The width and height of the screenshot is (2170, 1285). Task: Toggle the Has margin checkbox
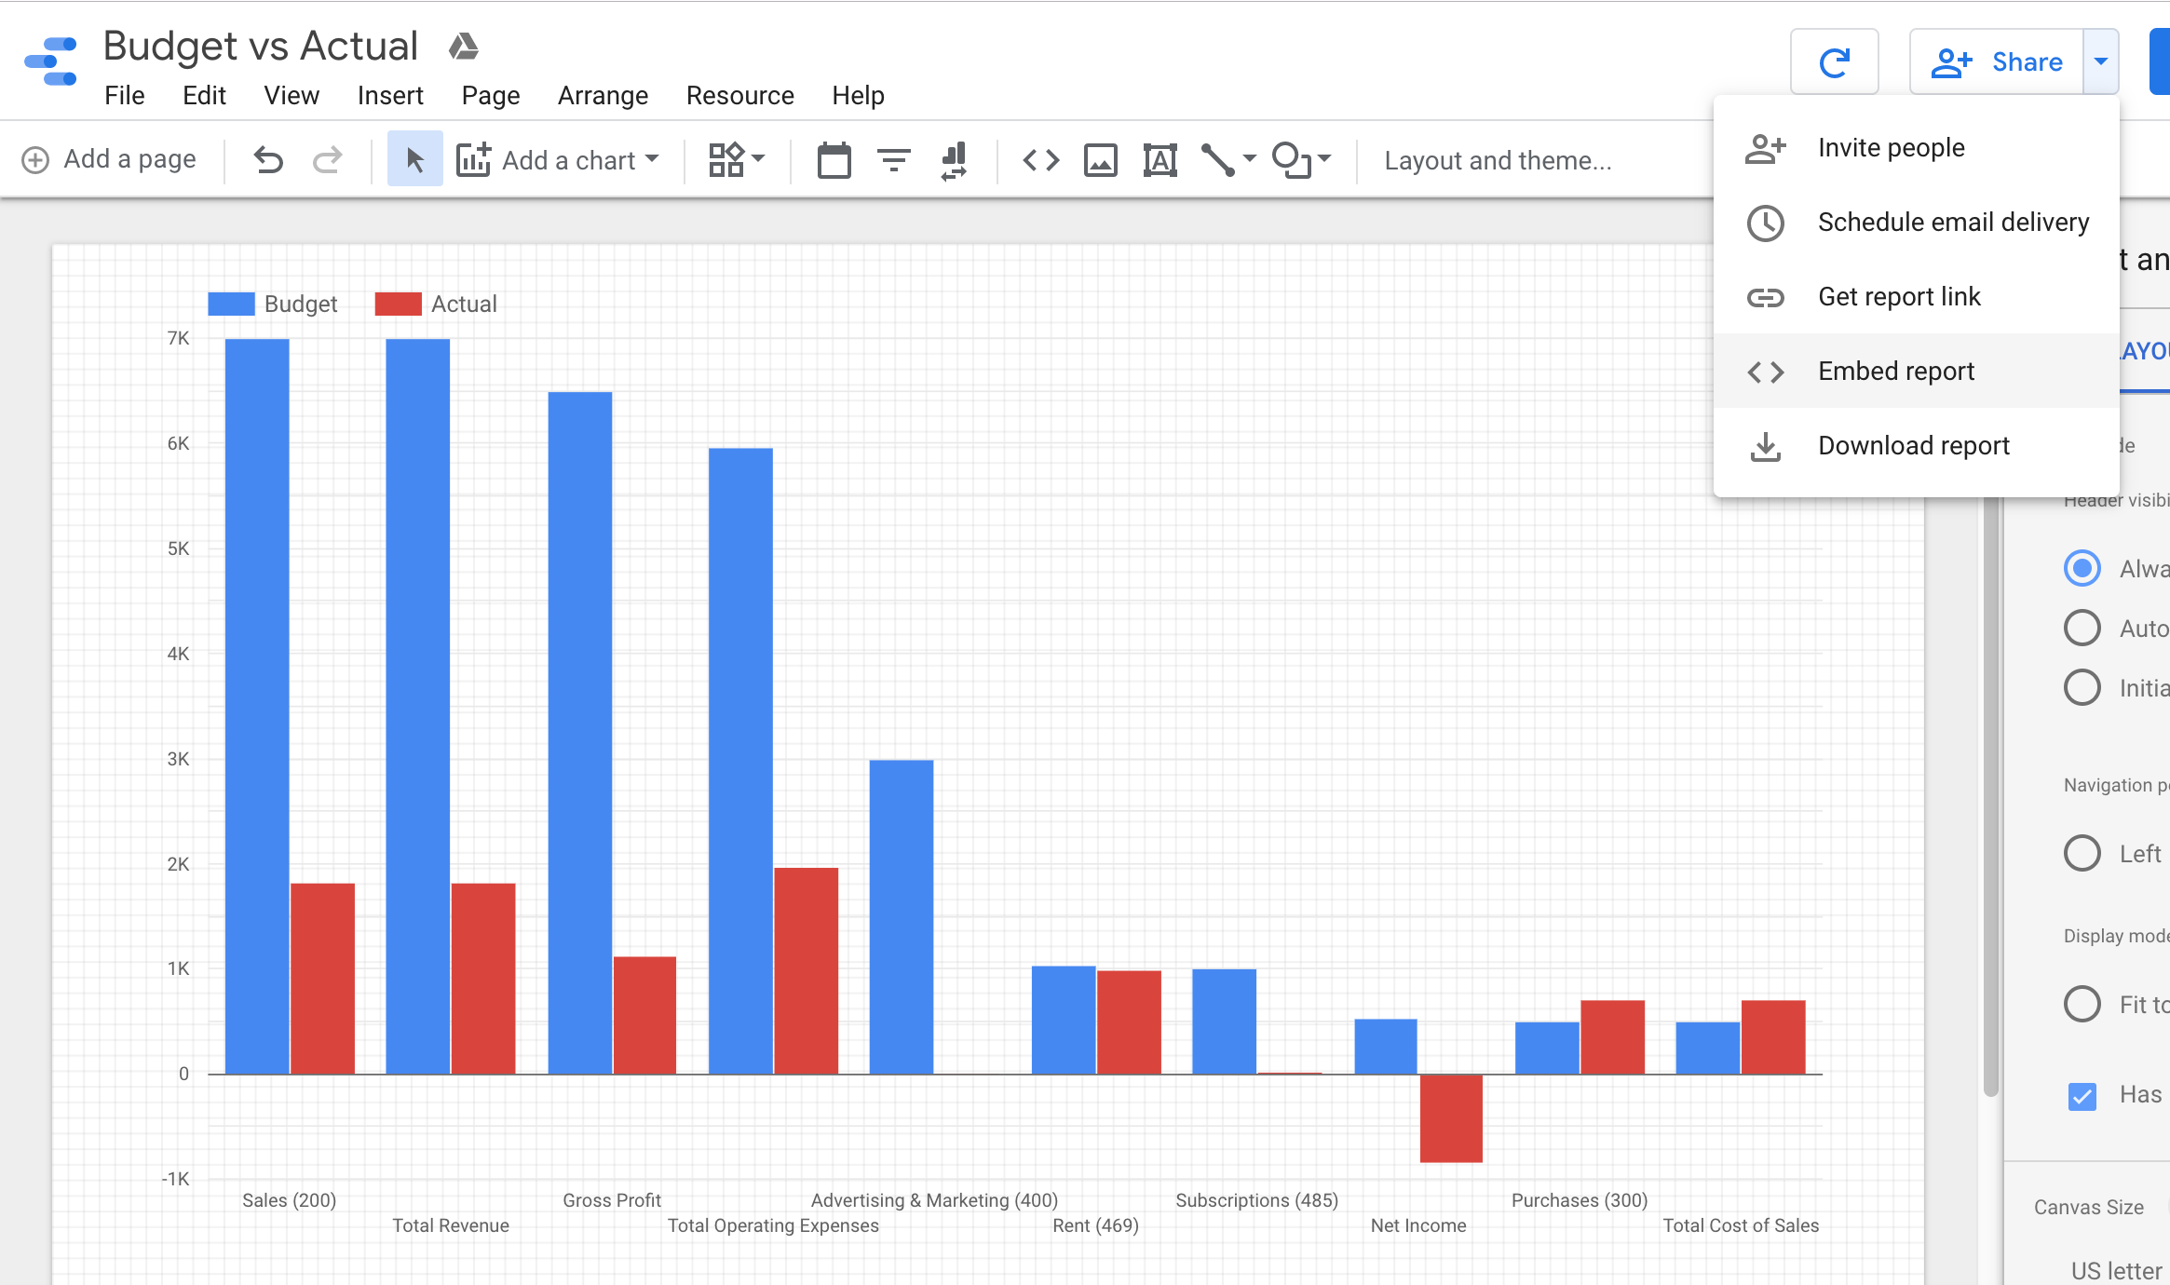click(2082, 1096)
